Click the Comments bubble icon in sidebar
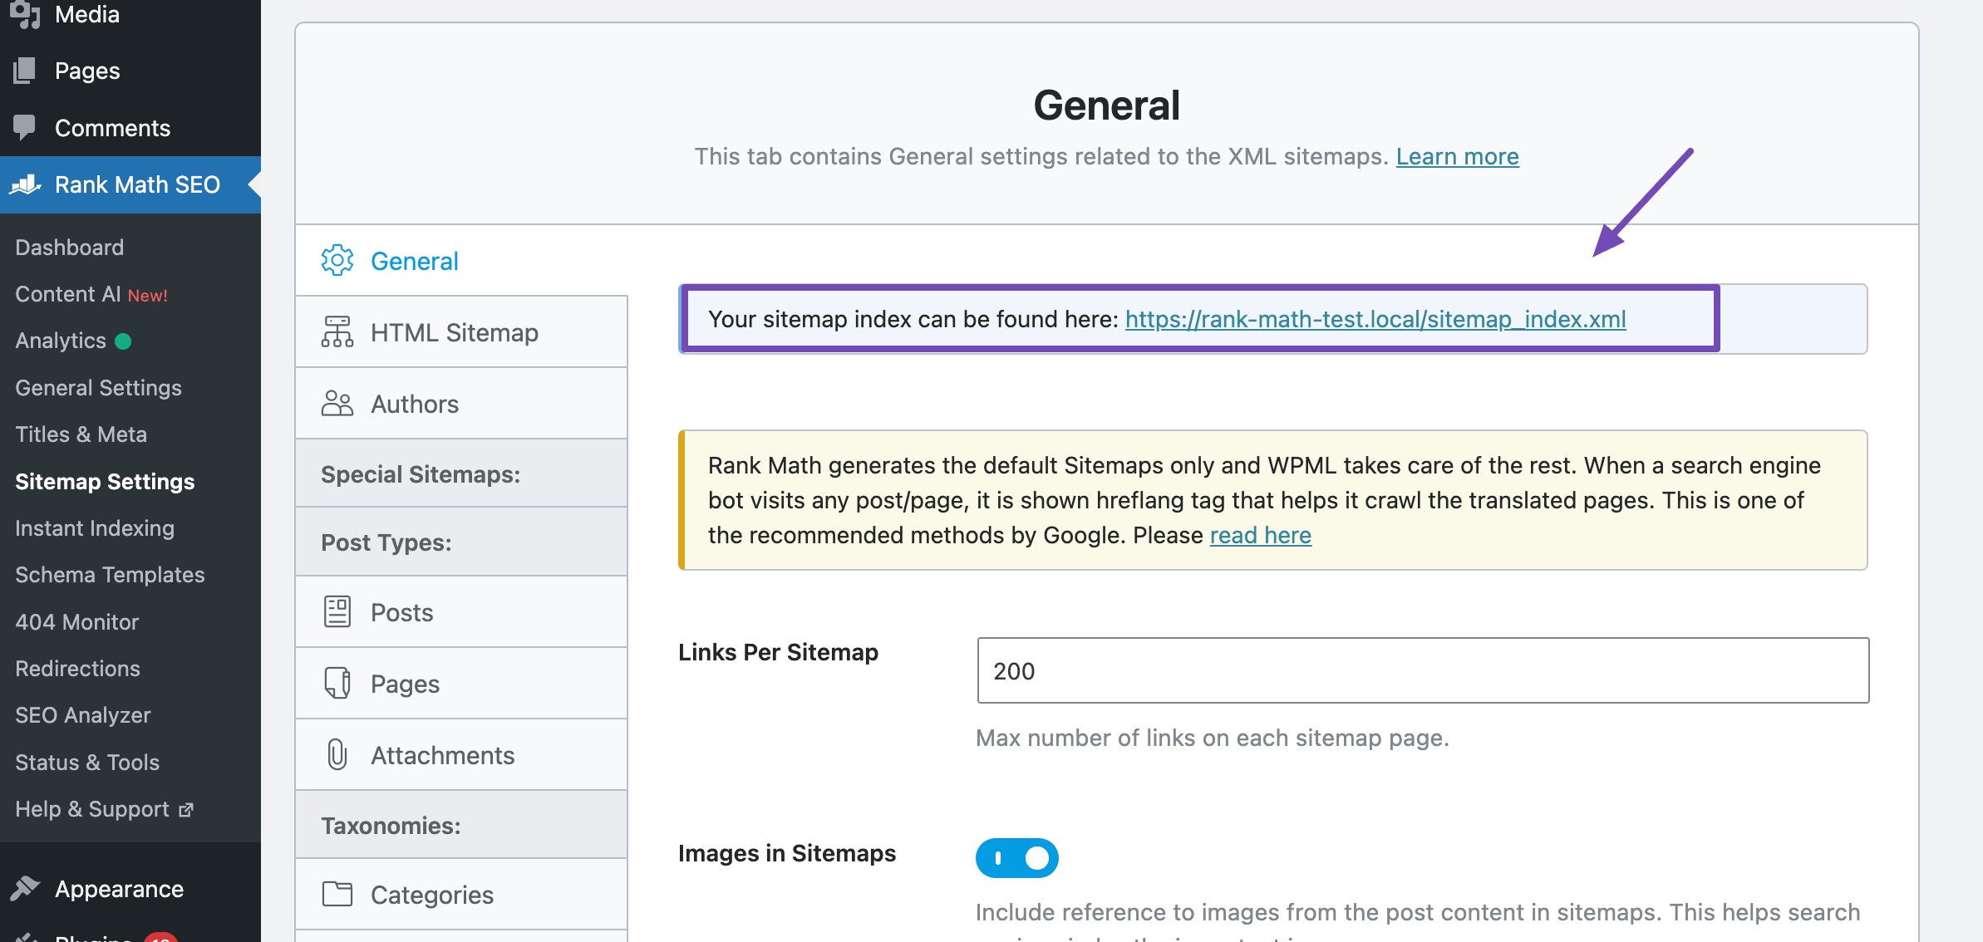Viewport: 1983px width, 942px height. point(25,127)
